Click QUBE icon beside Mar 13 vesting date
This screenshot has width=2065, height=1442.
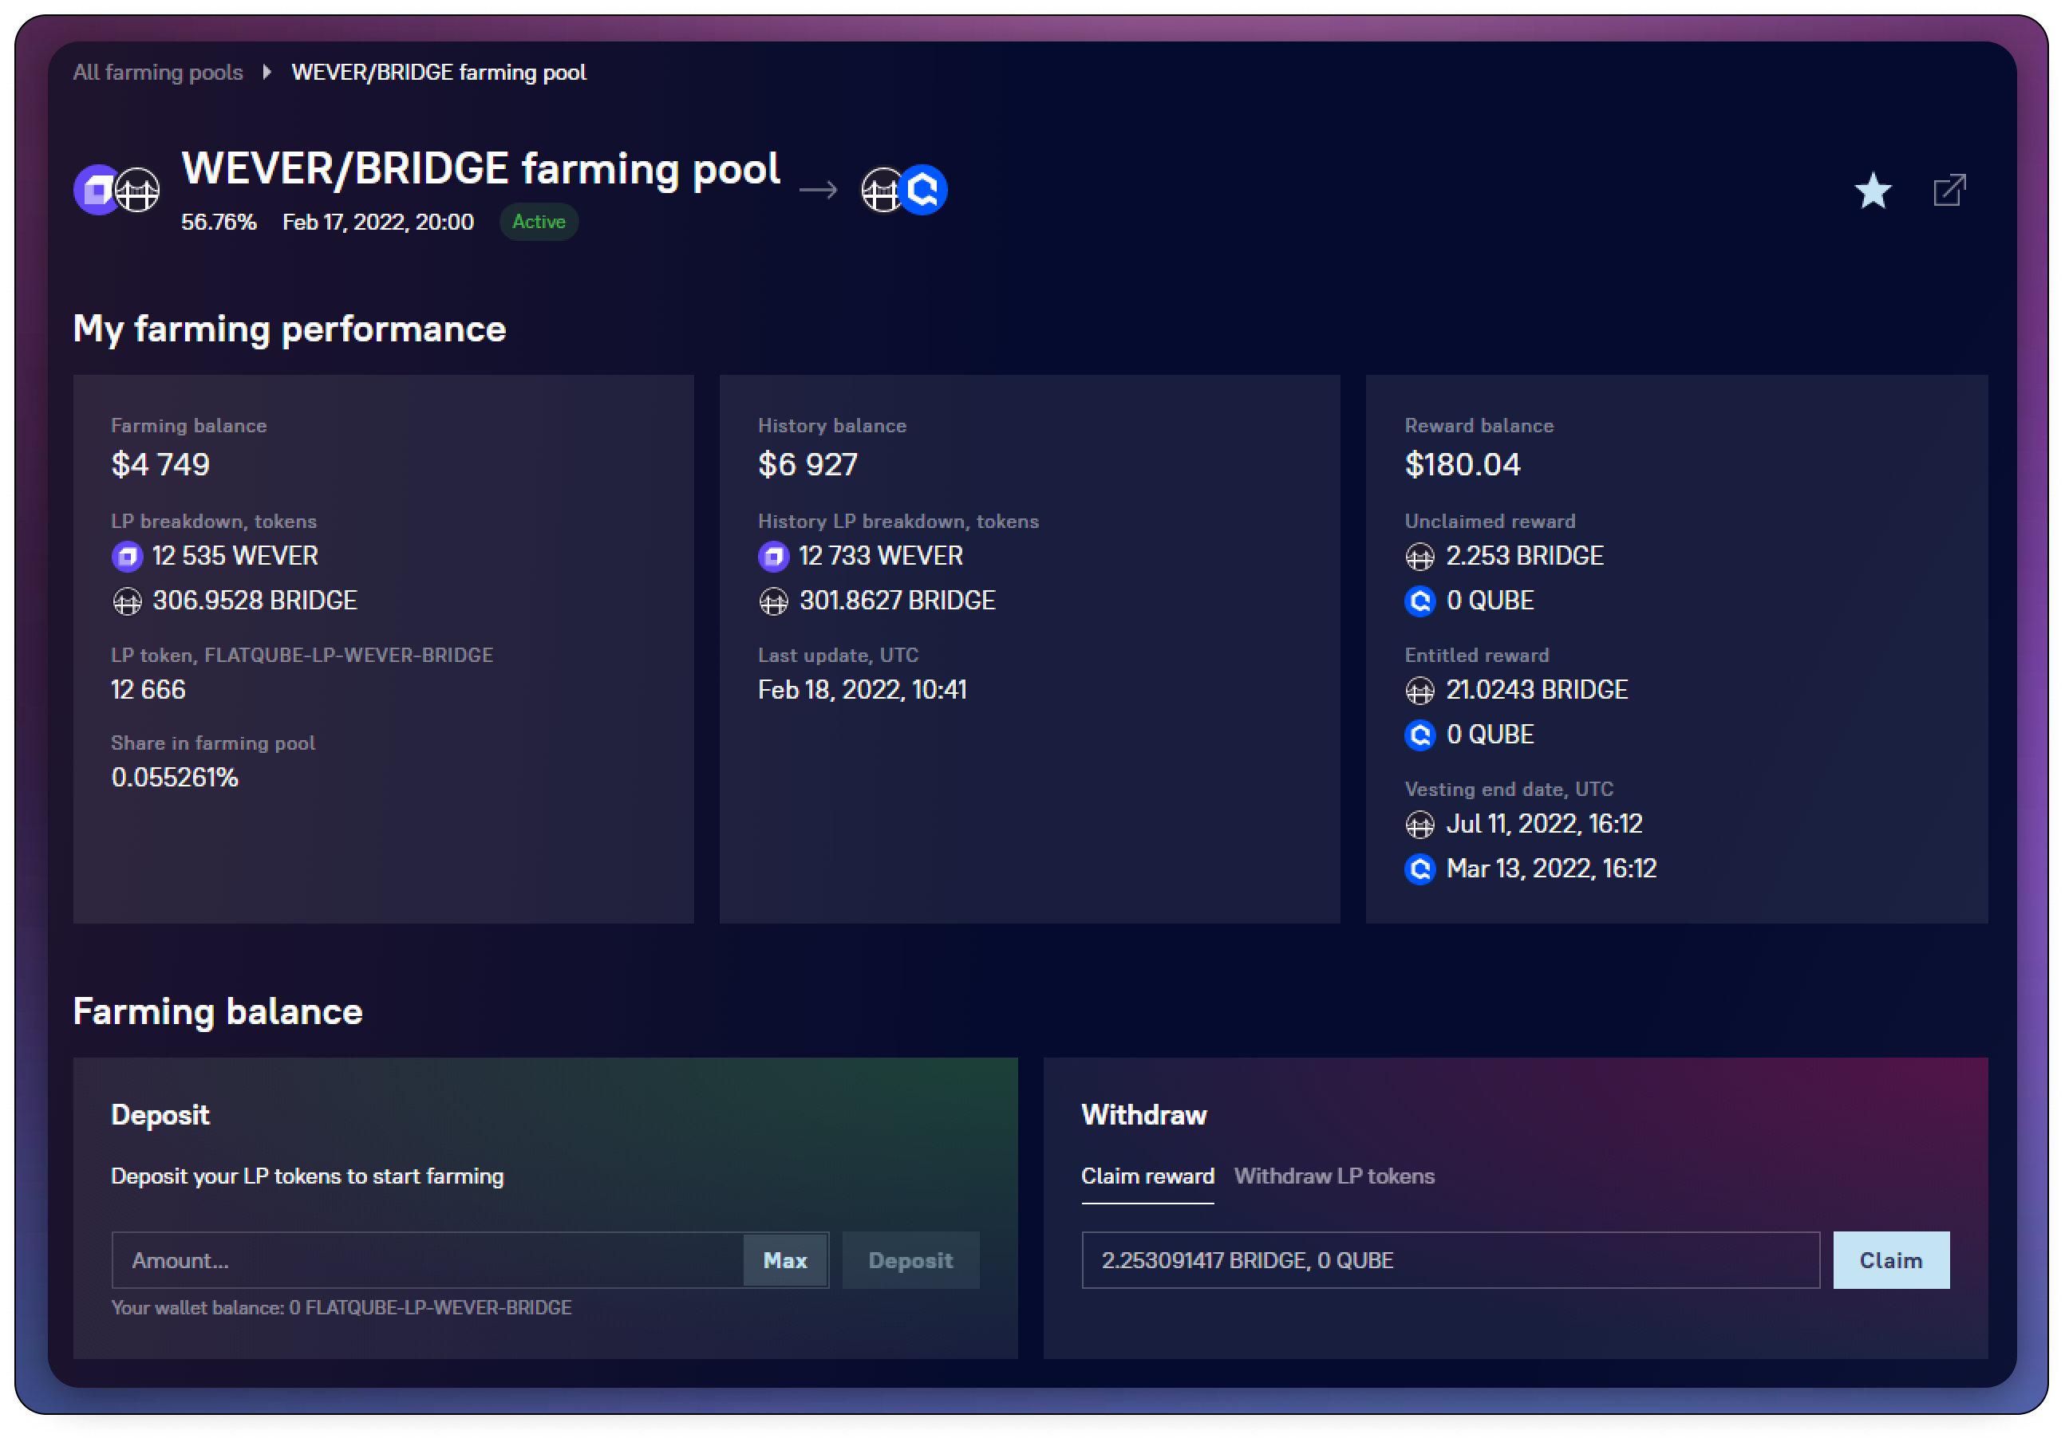(x=1420, y=869)
